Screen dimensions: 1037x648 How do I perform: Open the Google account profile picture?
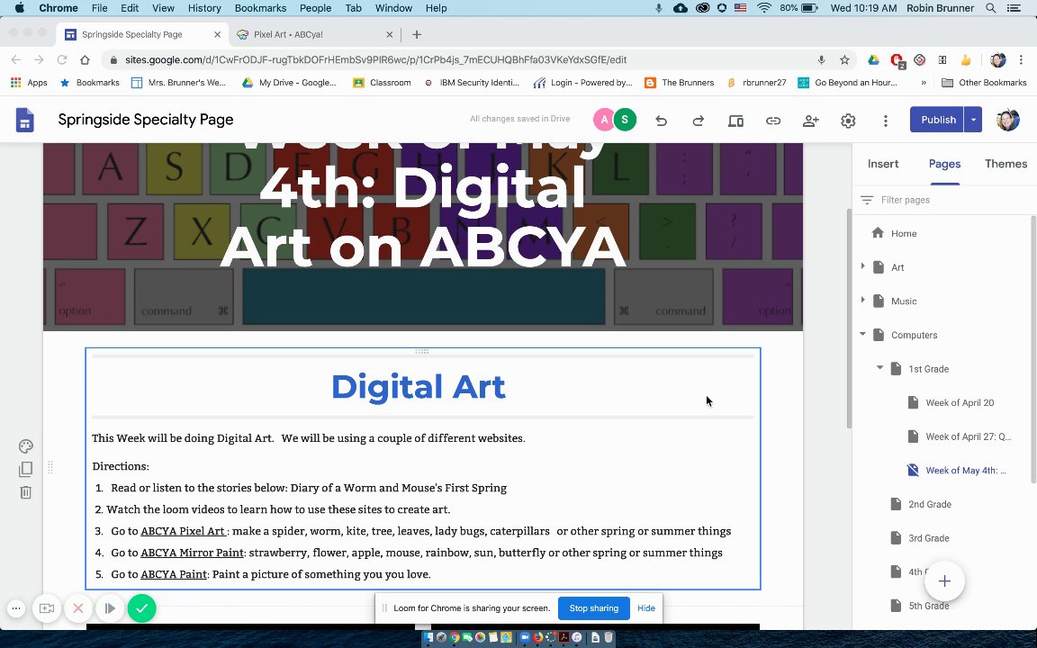1008,120
